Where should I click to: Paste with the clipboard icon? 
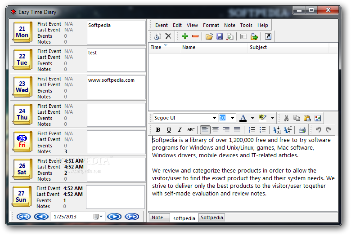307,118
